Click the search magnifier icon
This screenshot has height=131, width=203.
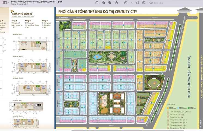(151, 3)
